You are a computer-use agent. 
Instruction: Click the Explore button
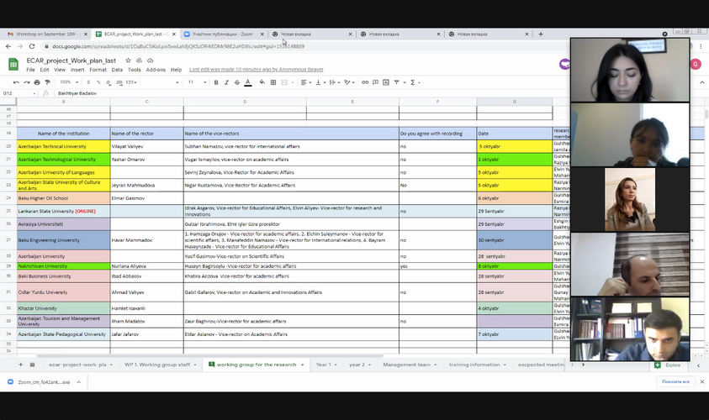point(670,365)
